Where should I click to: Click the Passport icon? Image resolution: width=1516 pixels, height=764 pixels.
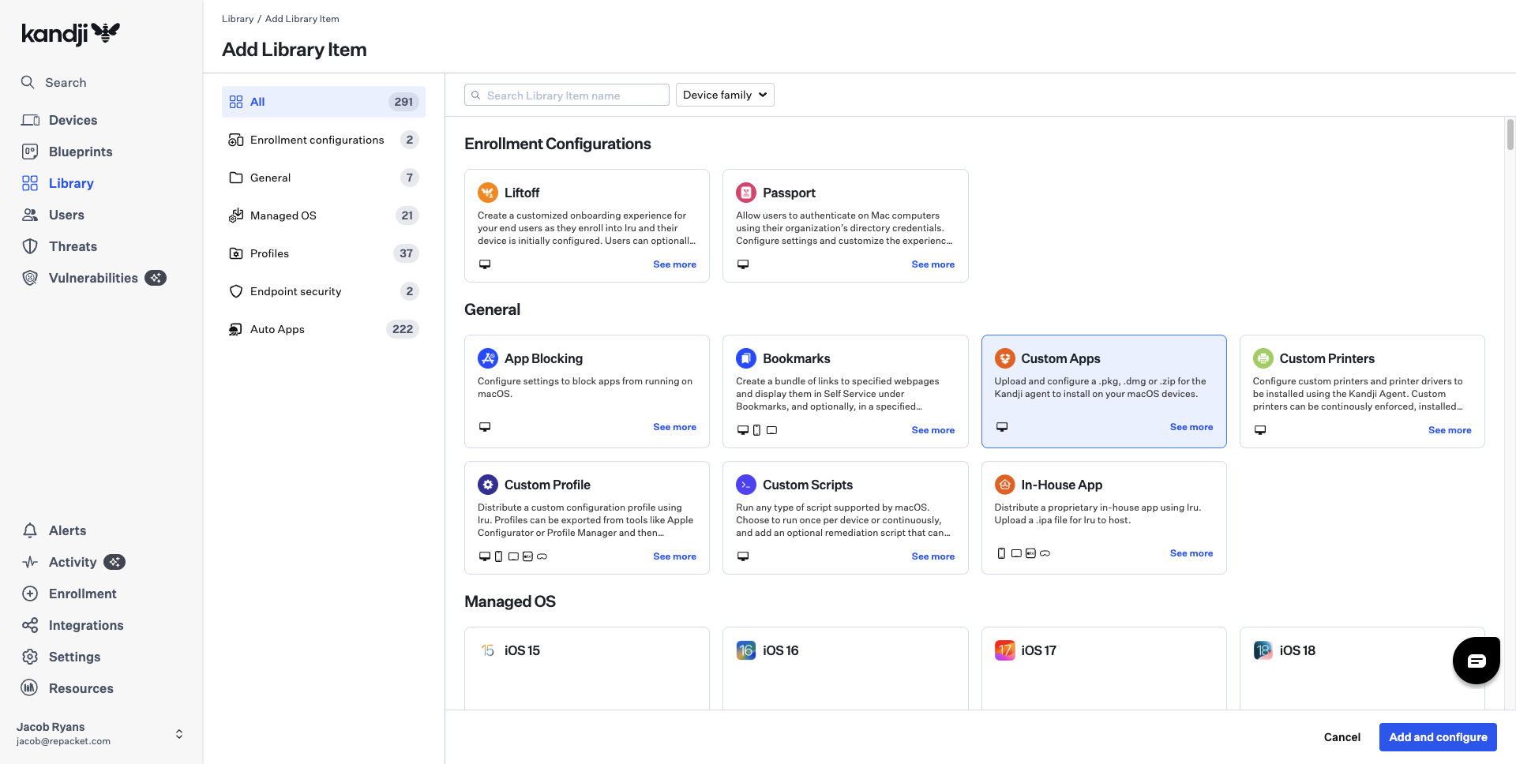pyautogui.click(x=746, y=193)
